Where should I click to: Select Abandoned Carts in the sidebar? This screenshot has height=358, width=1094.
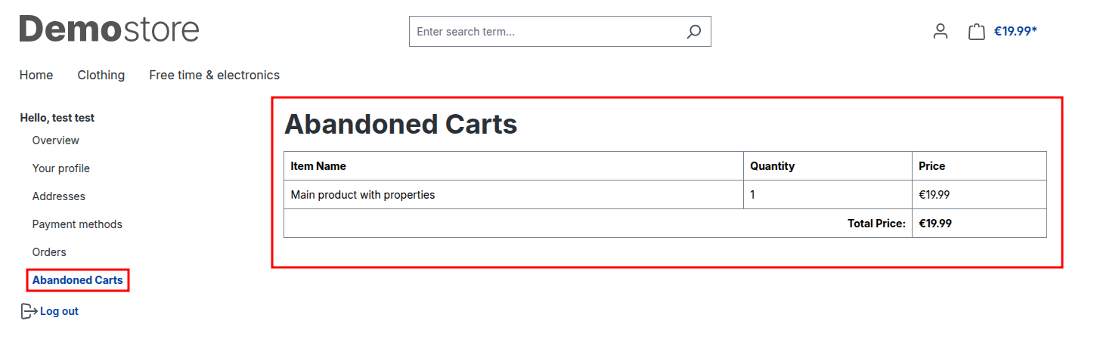(x=78, y=280)
